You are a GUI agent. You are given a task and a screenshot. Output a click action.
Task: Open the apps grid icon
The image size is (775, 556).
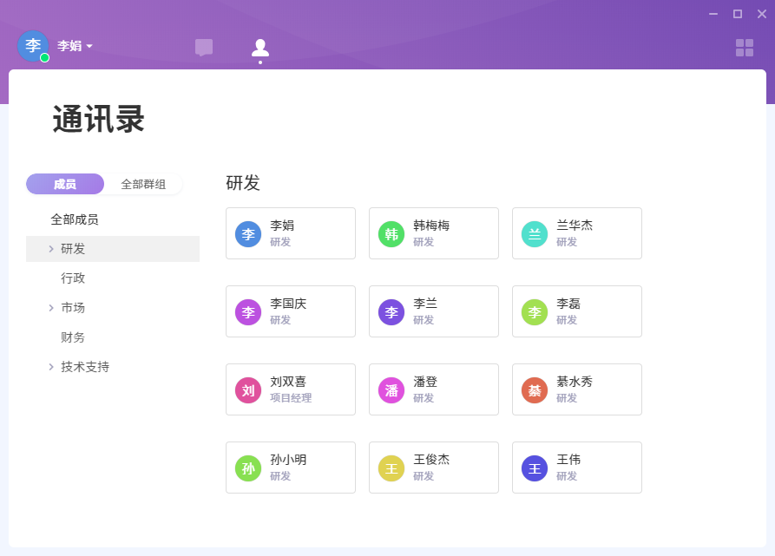pos(744,48)
